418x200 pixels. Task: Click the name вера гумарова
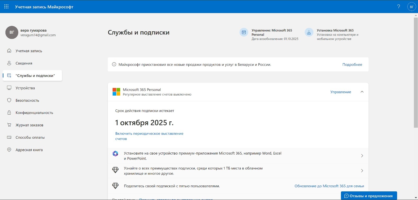pyautogui.click(x=33, y=30)
